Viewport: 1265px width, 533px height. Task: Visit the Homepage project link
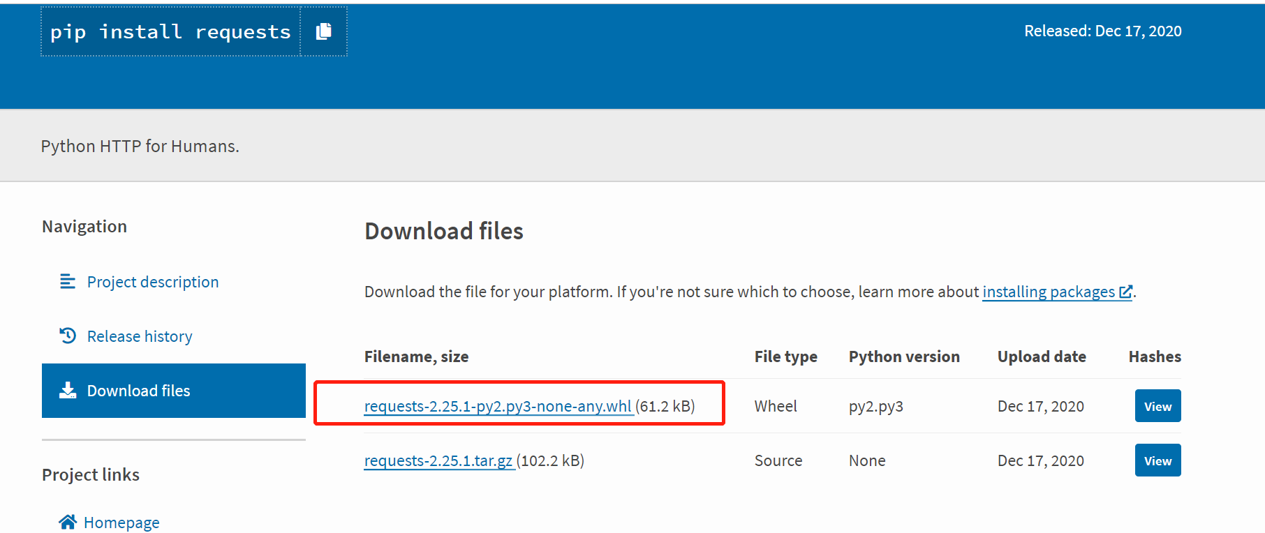pyautogui.click(x=121, y=523)
